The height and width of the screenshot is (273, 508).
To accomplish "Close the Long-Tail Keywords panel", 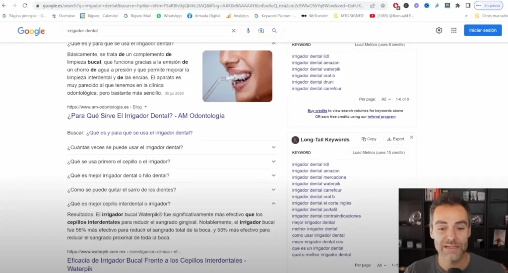I will click(x=411, y=137).
